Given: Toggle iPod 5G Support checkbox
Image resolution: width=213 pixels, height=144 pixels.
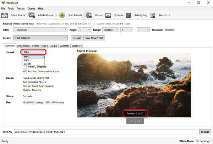Looking at the screenshot, I should pyautogui.click(x=24, y=67).
